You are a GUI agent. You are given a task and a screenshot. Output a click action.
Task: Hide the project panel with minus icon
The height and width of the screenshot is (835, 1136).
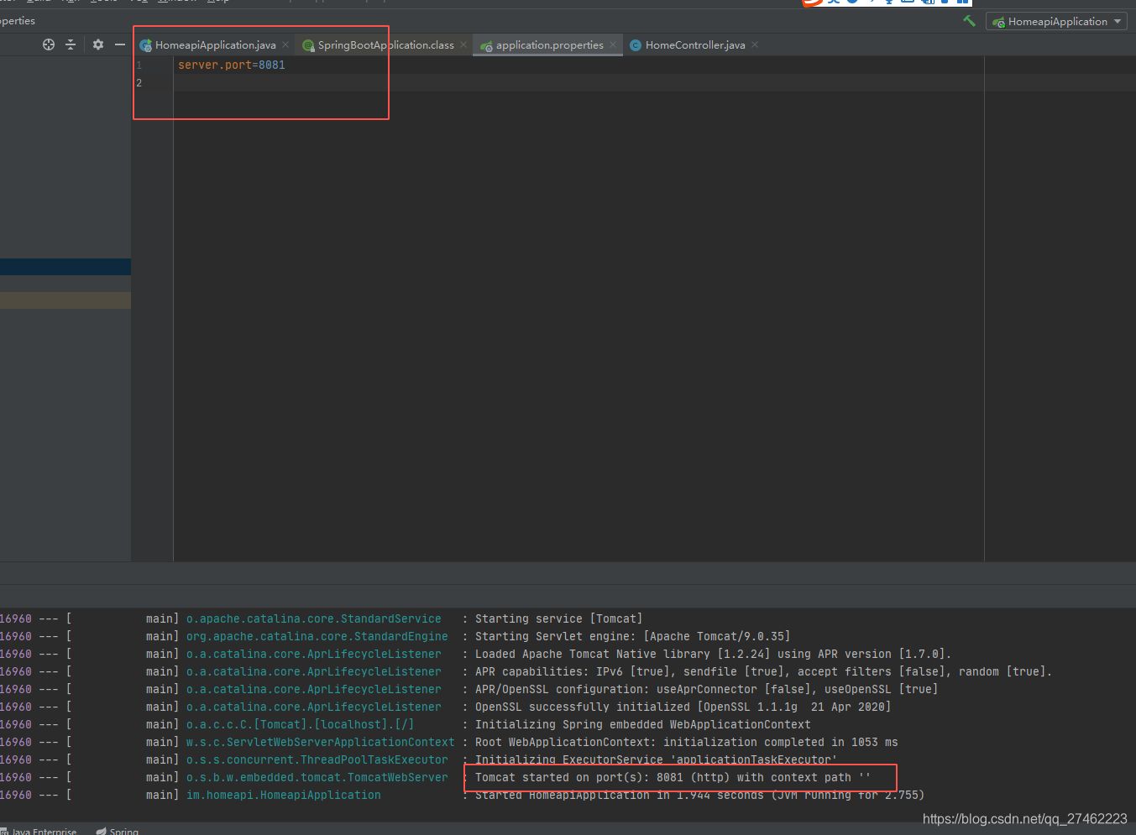click(120, 44)
